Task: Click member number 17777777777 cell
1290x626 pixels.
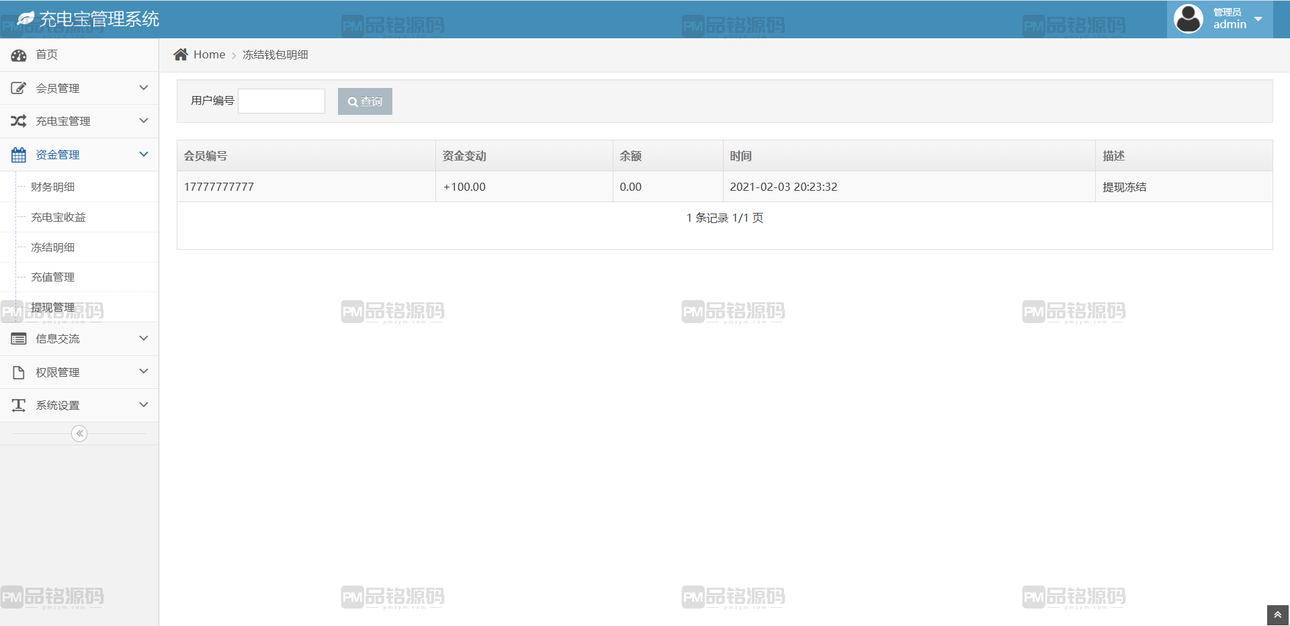Action: coord(306,187)
